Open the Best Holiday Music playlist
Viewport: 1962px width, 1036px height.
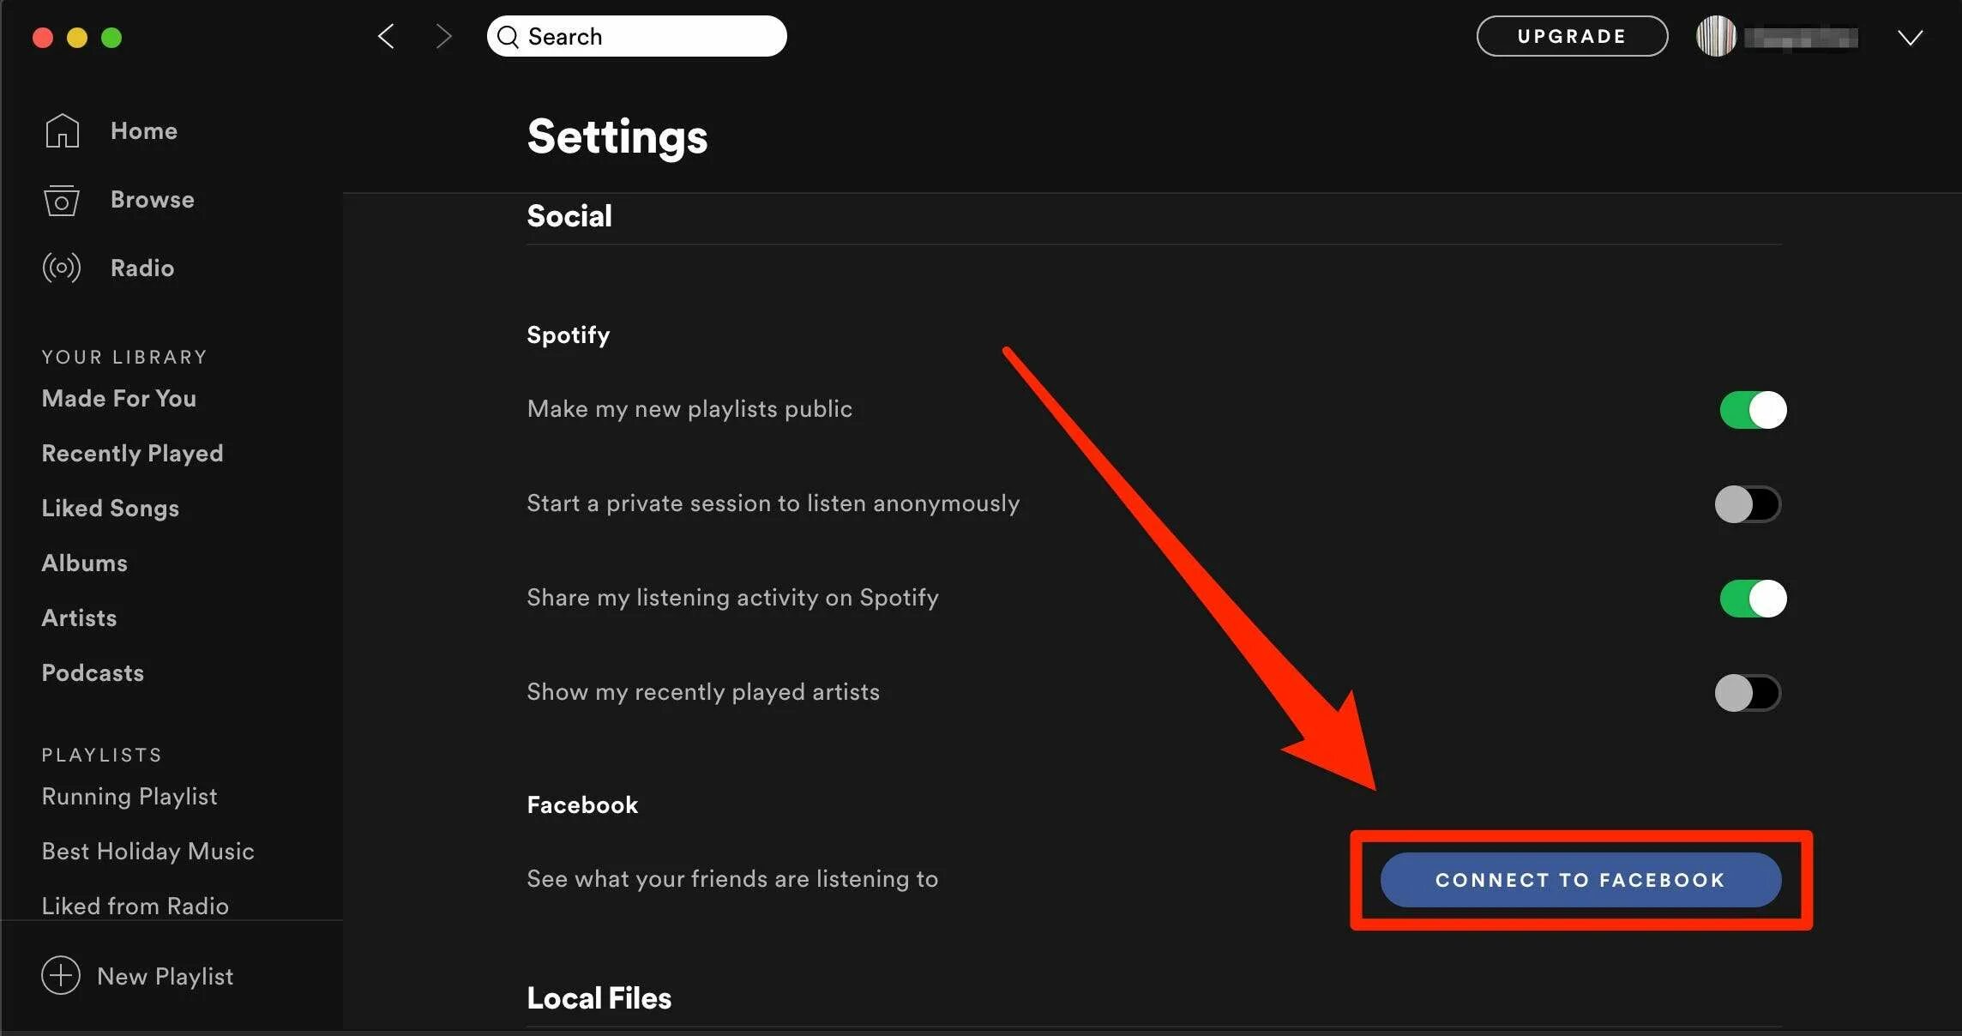click(148, 851)
